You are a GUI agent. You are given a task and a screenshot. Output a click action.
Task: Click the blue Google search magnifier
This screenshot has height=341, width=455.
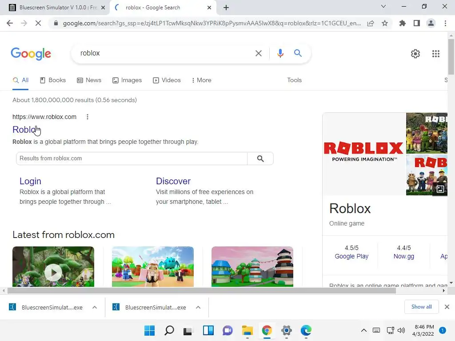tap(298, 53)
